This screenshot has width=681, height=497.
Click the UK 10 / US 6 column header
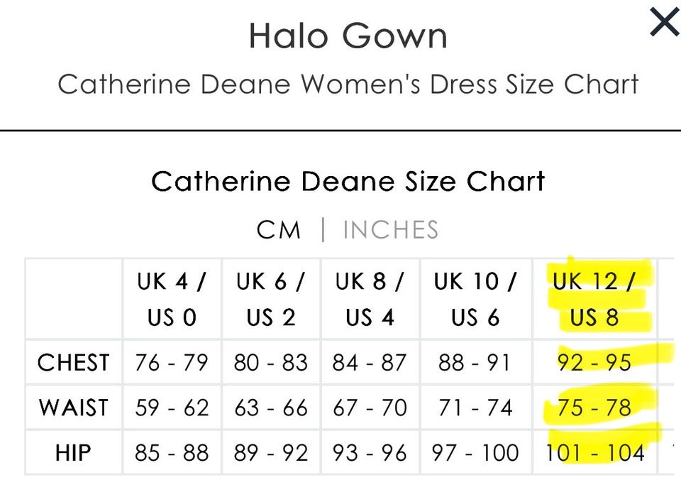coord(475,299)
